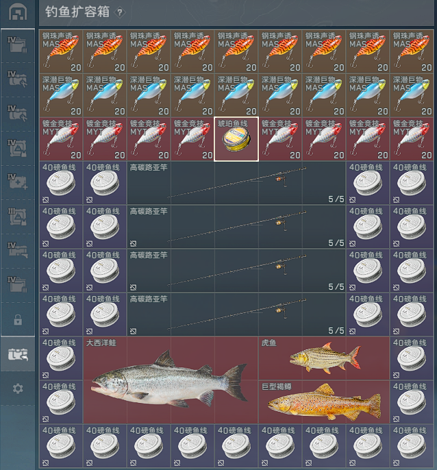This screenshot has width=437, height=470.
Task: Open the first level IV wrench toolbox tab
Action: 17,79
